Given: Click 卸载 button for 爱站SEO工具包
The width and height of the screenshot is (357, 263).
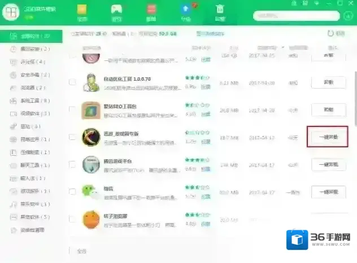Looking at the screenshot, I should point(329,110).
